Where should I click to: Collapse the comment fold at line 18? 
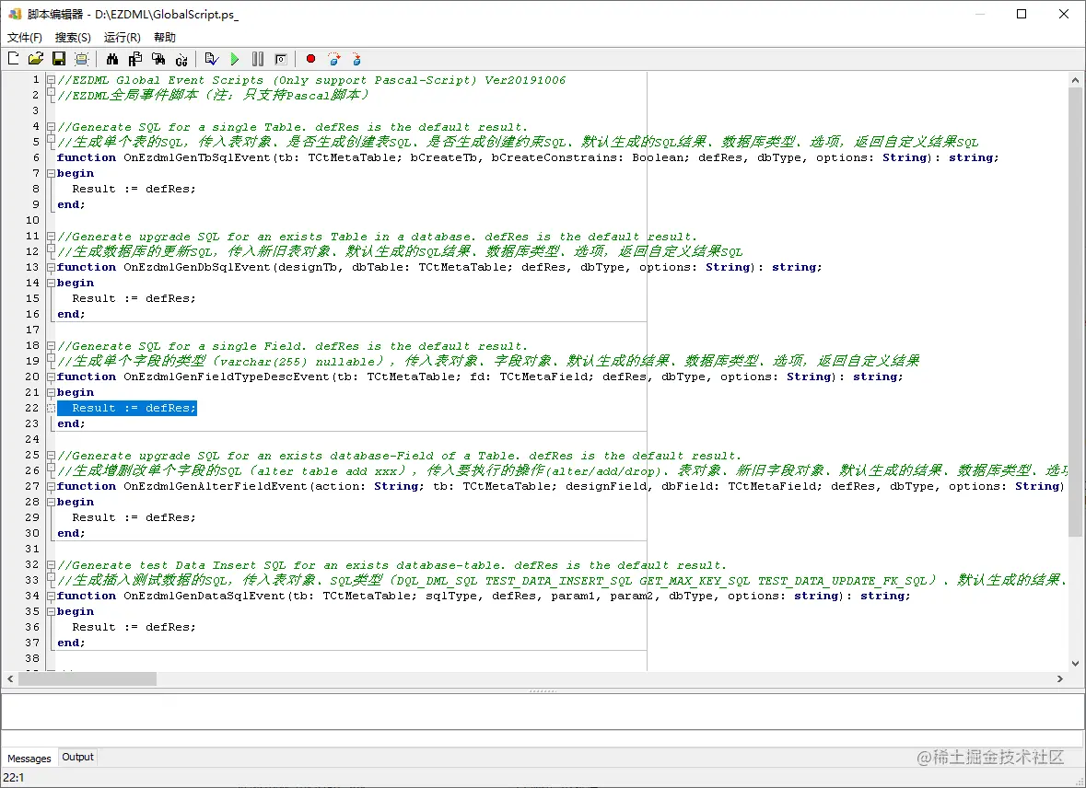(51, 345)
